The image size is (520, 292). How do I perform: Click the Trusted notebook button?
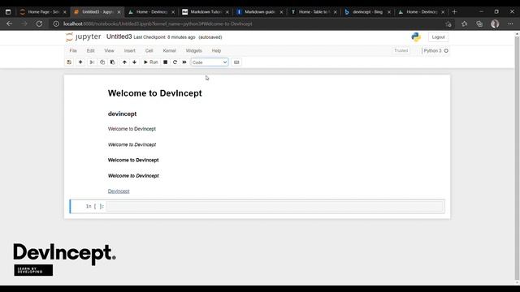401,50
